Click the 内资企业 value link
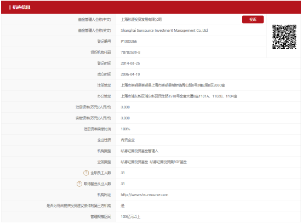The height and width of the screenshot is (224, 303). [x=128, y=140]
